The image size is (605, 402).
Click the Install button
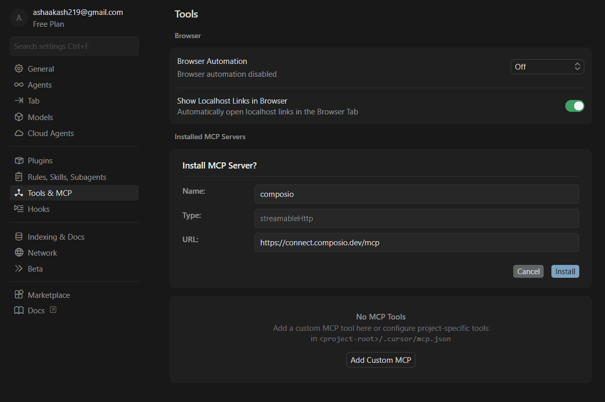point(565,271)
